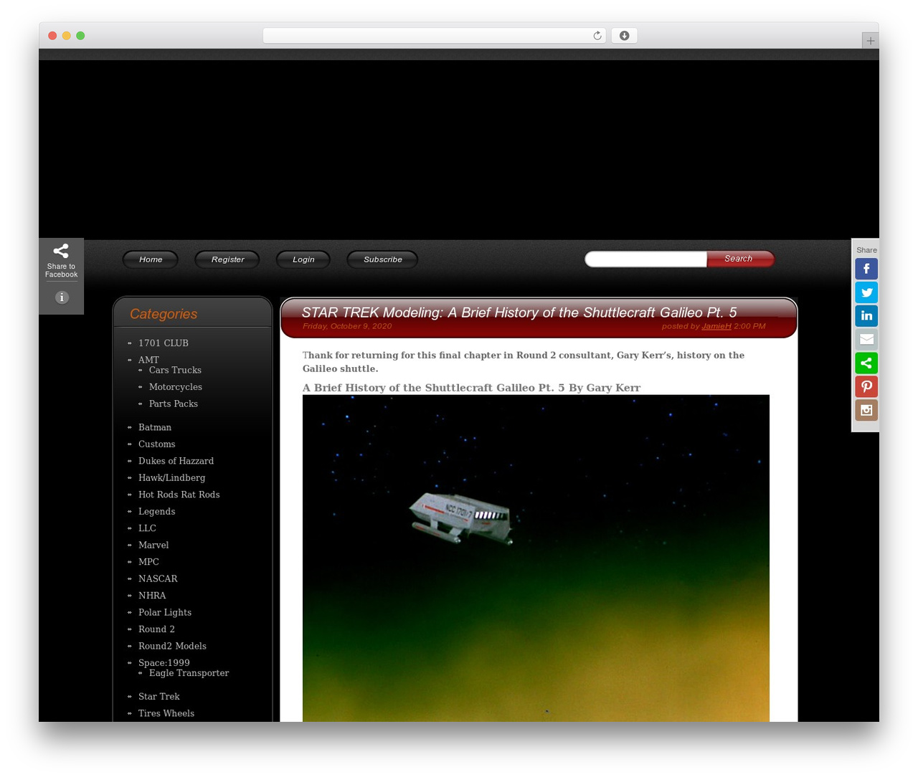Click the red Search button
918x777 pixels.
click(740, 259)
